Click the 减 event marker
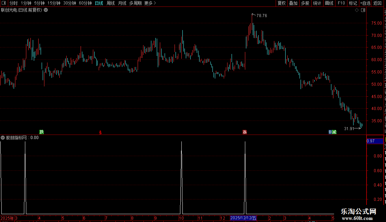Viewport: 386px width, 222px height. pyautogui.click(x=334, y=132)
